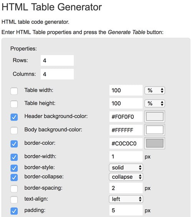Enable the Table height checkbox
Viewport: 192px width, 217px height.
(14, 104)
